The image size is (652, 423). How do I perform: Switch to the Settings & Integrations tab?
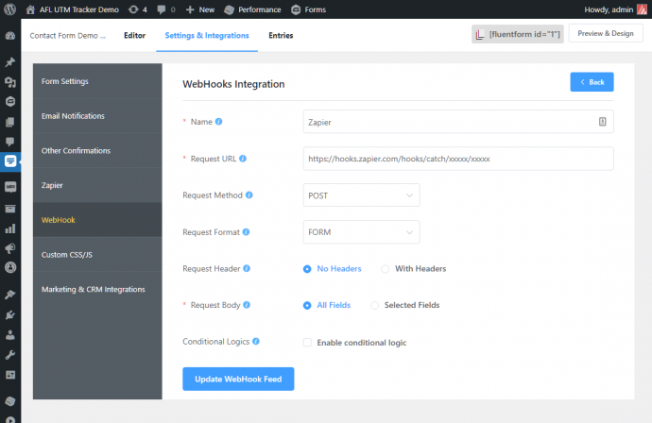[x=207, y=35]
